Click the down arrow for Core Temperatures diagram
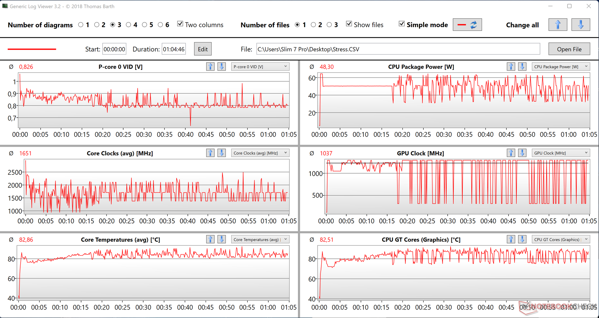This screenshot has width=599, height=318. [222, 239]
